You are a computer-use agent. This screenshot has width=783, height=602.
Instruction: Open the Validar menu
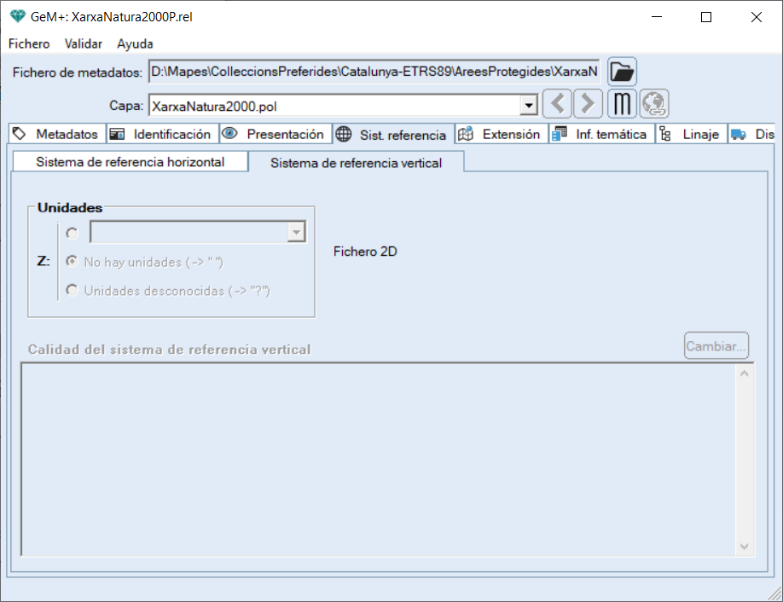tap(84, 43)
